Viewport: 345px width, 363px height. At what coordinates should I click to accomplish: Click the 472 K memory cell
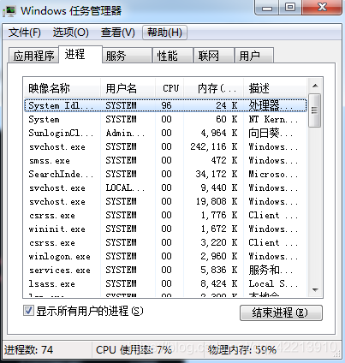[224, 160]
